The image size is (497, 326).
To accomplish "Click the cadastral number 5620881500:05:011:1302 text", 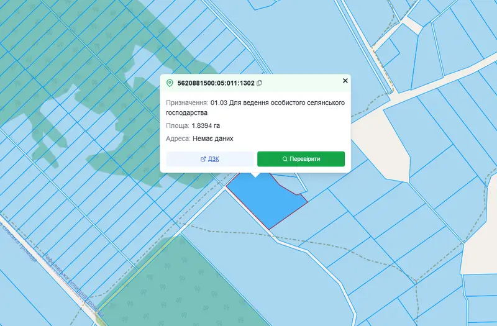I will click(x=216, y=83).
